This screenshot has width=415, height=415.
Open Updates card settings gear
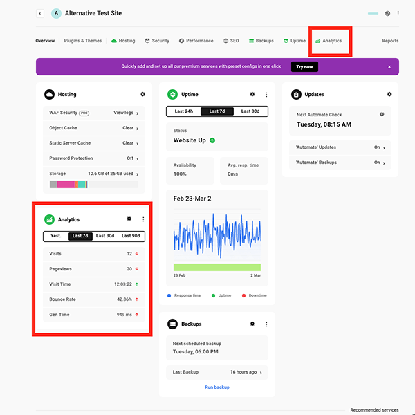[x=389, y=94]
